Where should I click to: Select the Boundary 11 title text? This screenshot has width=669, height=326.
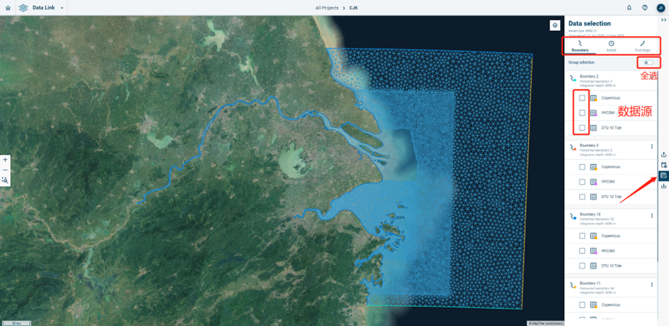[590, 283]
